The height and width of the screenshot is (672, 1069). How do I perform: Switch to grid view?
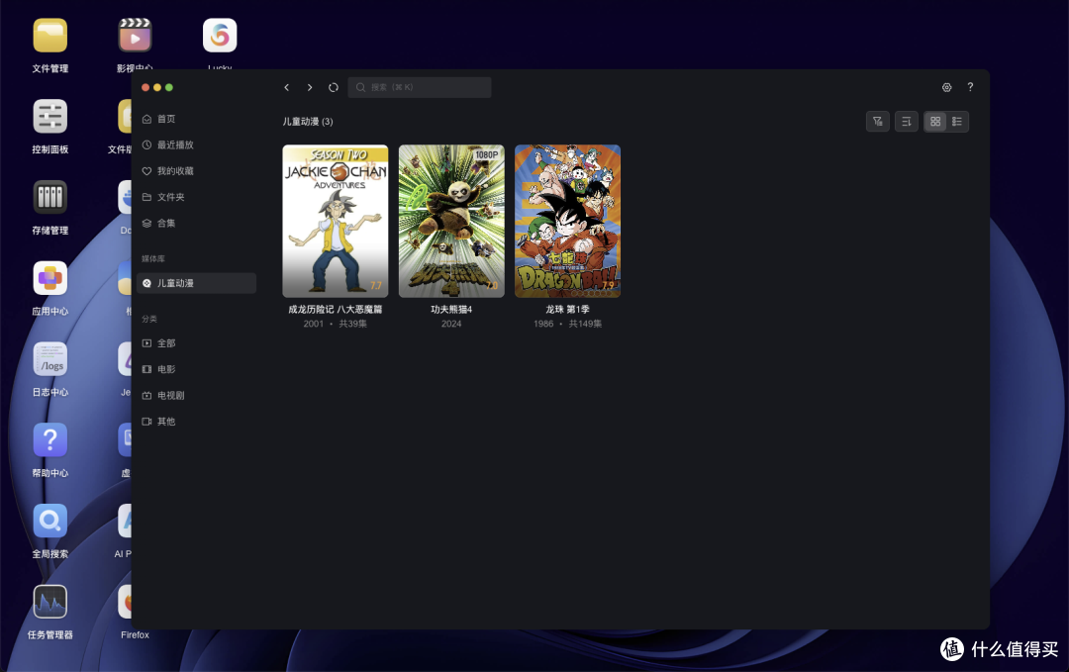(935, 122)
